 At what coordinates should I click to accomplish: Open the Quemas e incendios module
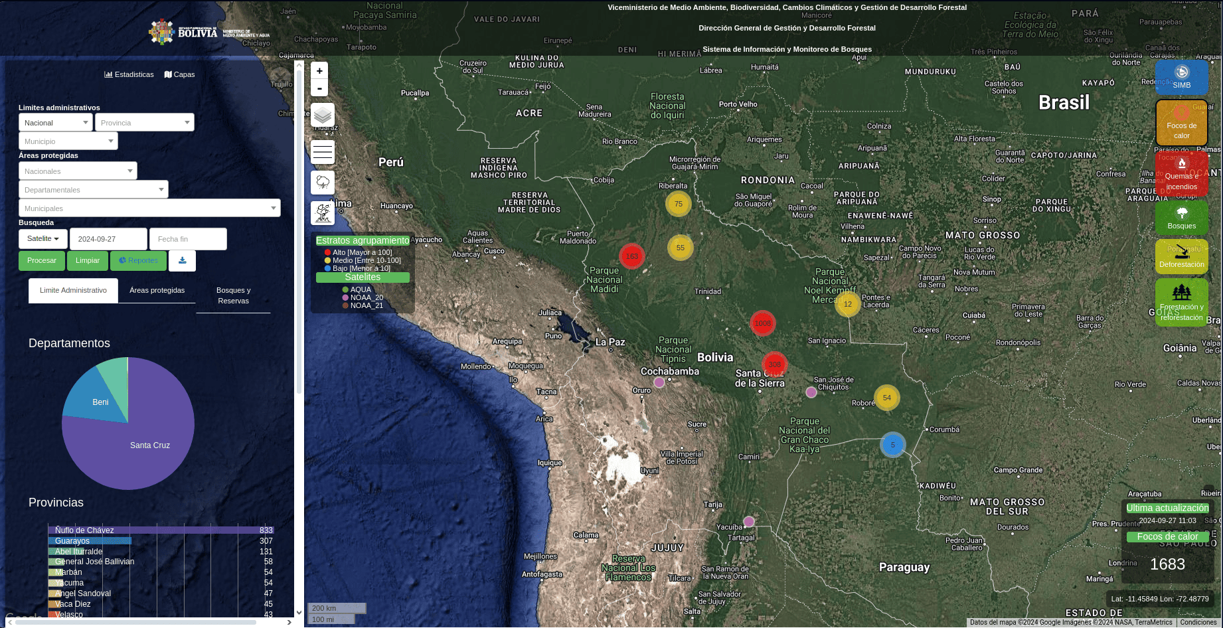click(x=1182, y=173)
